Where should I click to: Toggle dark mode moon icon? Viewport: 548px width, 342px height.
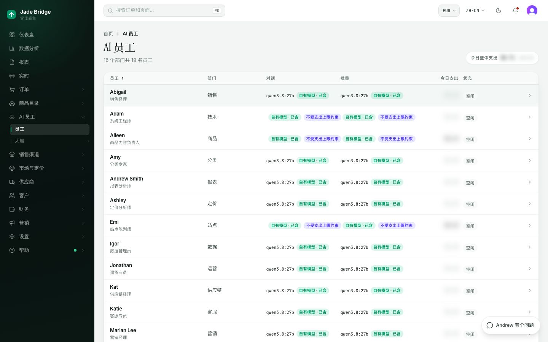tap(499, 11)
